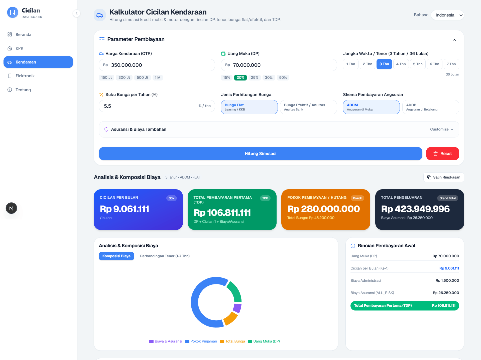Select Kendaraan in the sidebar
The width and height of the screenshot is (481, 360).
point(38,62)
